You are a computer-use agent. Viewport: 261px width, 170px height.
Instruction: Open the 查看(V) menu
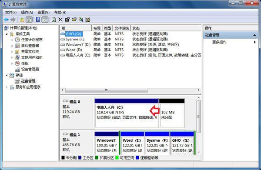(43, 12)
